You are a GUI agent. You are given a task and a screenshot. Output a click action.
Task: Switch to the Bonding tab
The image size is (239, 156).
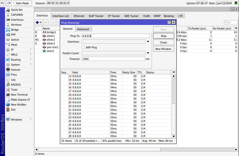tap(169, 16)
